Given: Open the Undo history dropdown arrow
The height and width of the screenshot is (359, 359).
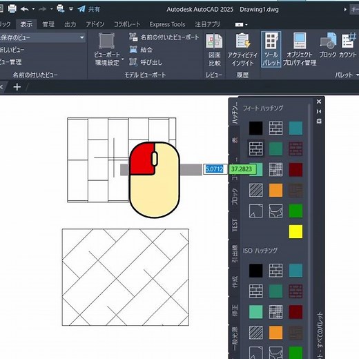Looking at the screenshot, I should point(33,9).
